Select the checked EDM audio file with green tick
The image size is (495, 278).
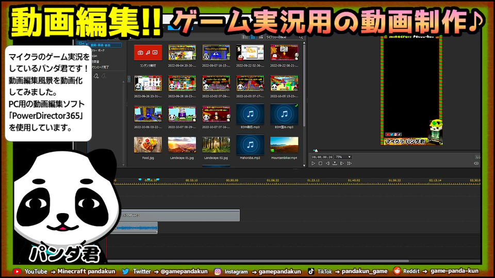coord(284,114)
